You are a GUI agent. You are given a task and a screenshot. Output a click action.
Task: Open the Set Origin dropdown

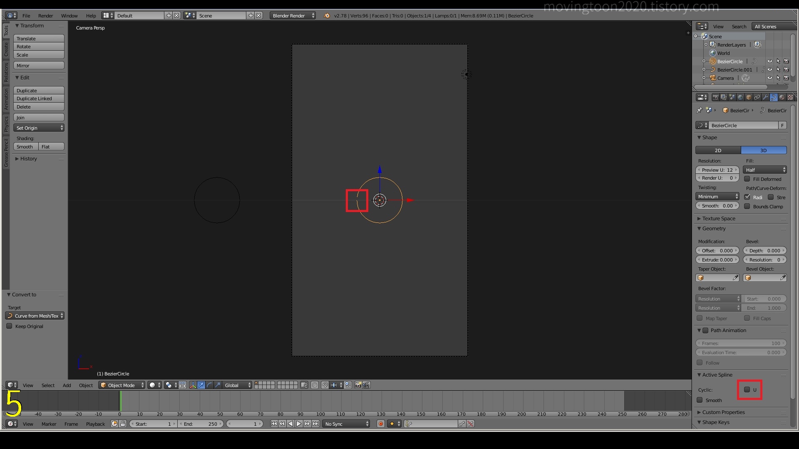[39, 128]
